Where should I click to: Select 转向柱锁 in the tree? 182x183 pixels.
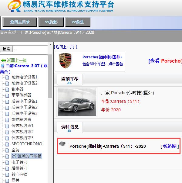19,174
